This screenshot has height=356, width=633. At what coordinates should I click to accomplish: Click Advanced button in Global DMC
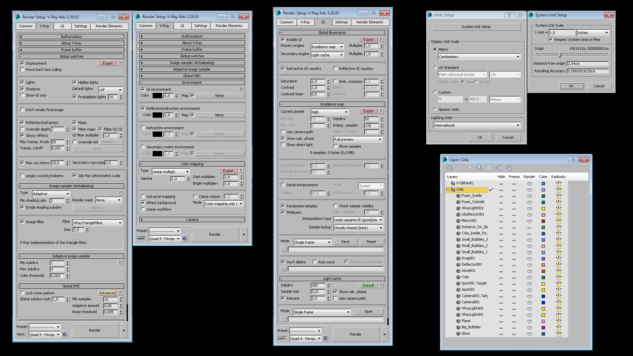[107, 293]
